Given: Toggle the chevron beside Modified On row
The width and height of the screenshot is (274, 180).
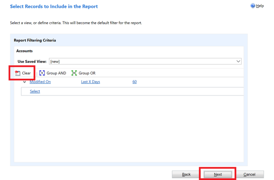Looking at the screenshot, I should click(25, 82).
